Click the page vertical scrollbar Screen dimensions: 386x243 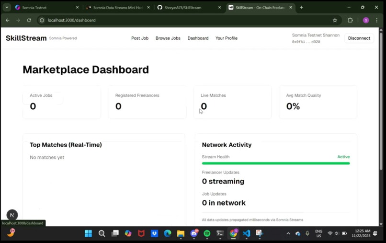tap(381, 101)
